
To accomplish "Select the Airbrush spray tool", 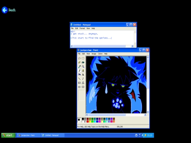I will 79,75.
